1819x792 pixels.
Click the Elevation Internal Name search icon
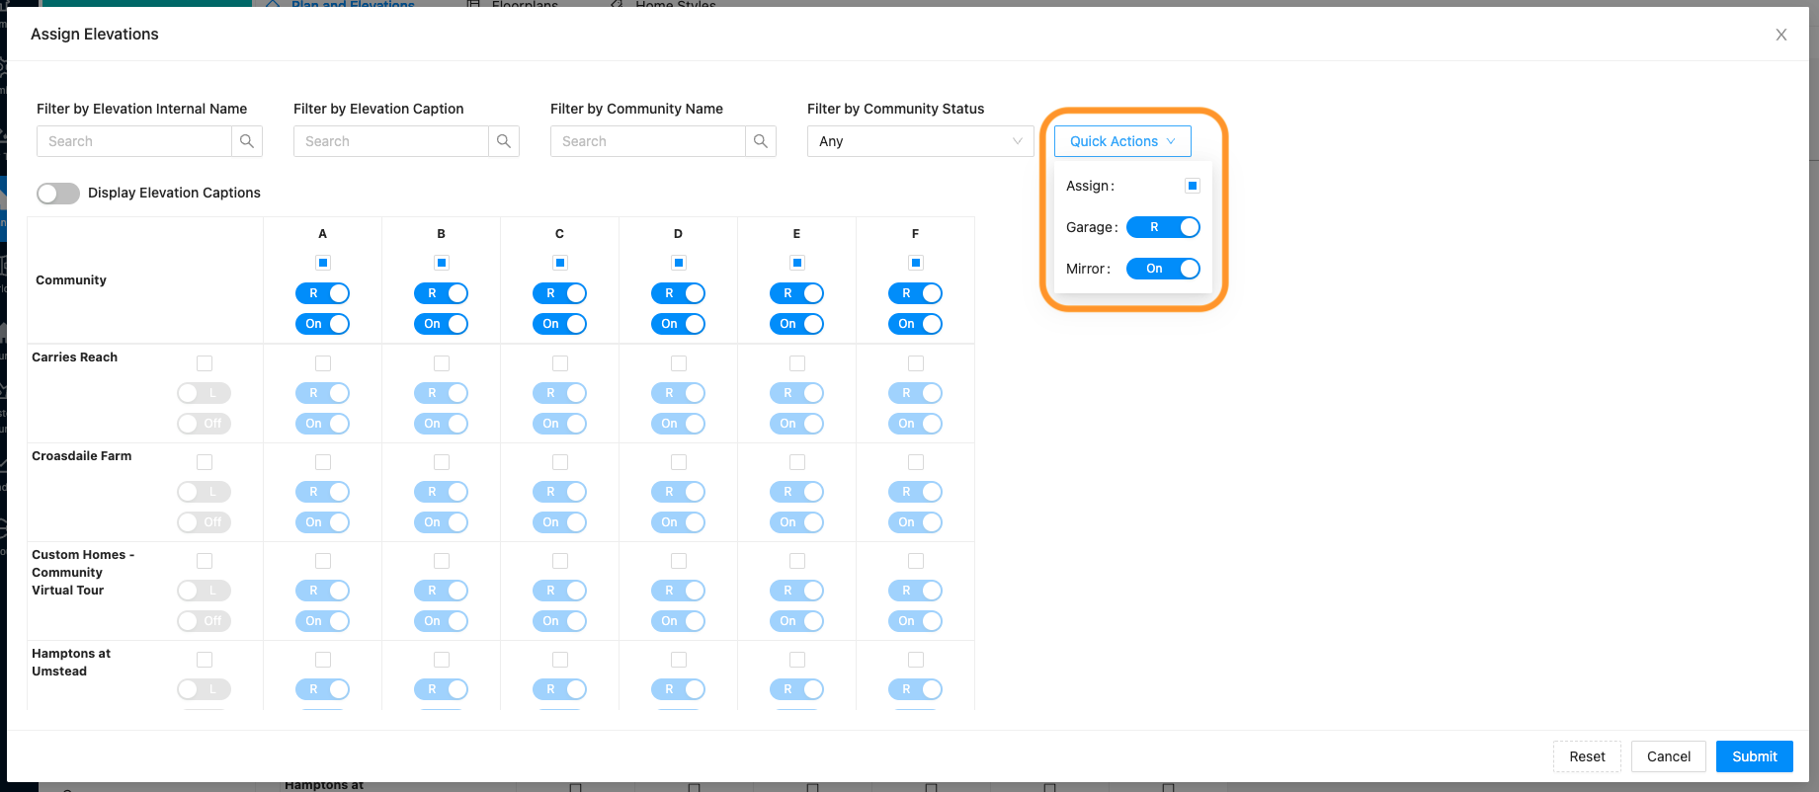247,141
